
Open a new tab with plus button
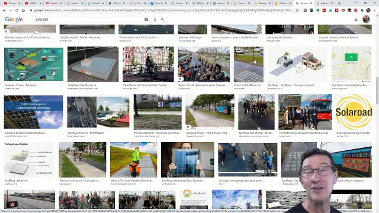coord(339,4)
